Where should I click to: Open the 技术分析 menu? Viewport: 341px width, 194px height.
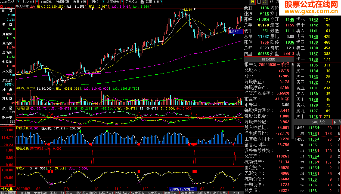click(28, 2)
